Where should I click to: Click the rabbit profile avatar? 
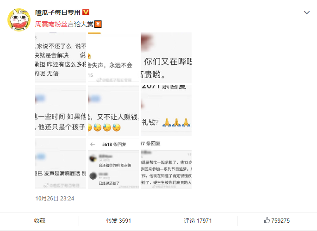click(x=19, y=20)
